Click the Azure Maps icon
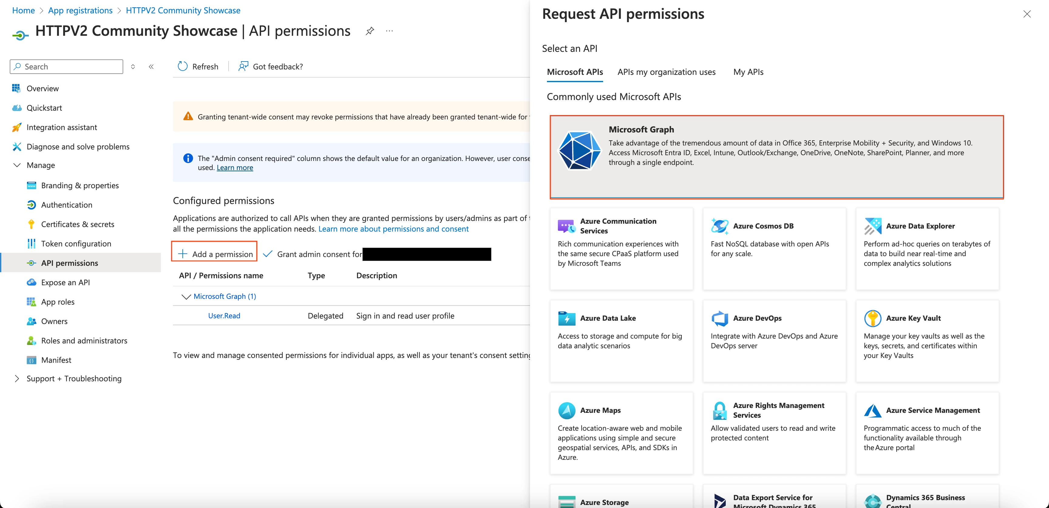This screenshot has width=1049, height=508. 566,410
